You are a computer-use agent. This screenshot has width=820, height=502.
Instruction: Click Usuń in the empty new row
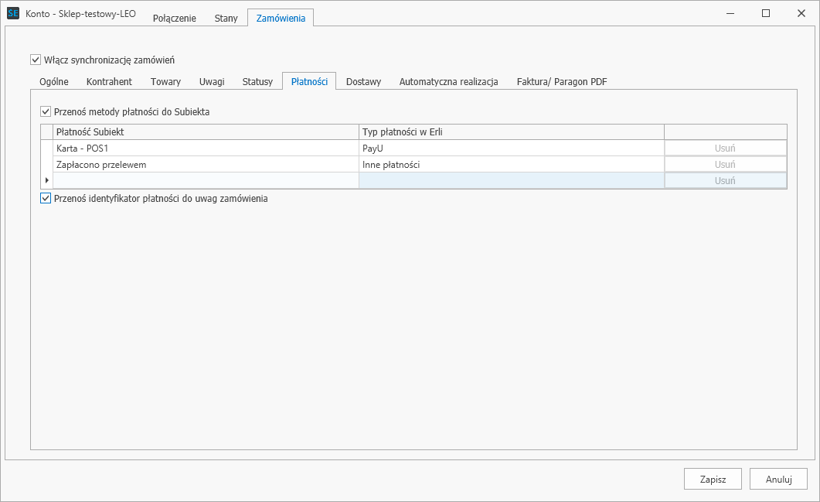click(726, 180)
